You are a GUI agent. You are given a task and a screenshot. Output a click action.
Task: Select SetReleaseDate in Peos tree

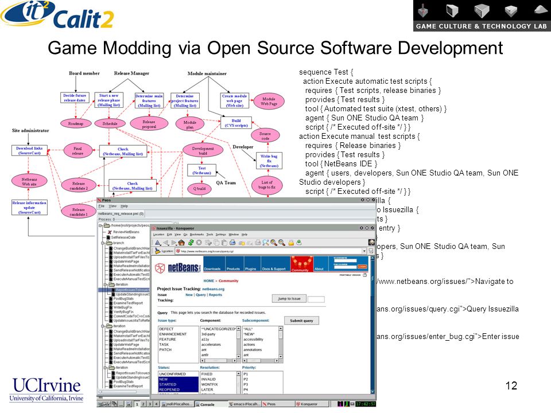tap(123, 237)
